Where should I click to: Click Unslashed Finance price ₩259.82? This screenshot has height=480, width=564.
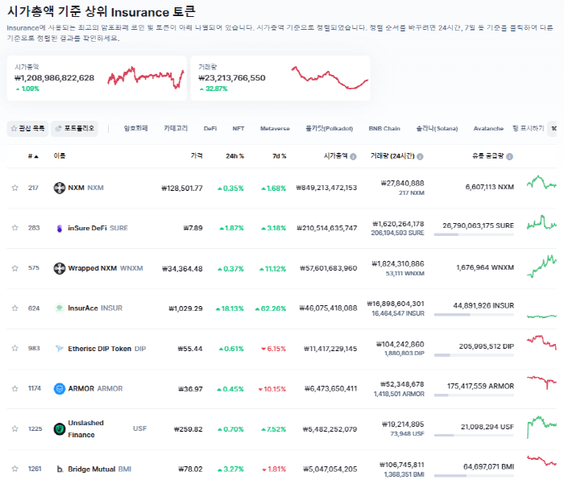pos(188,429)
